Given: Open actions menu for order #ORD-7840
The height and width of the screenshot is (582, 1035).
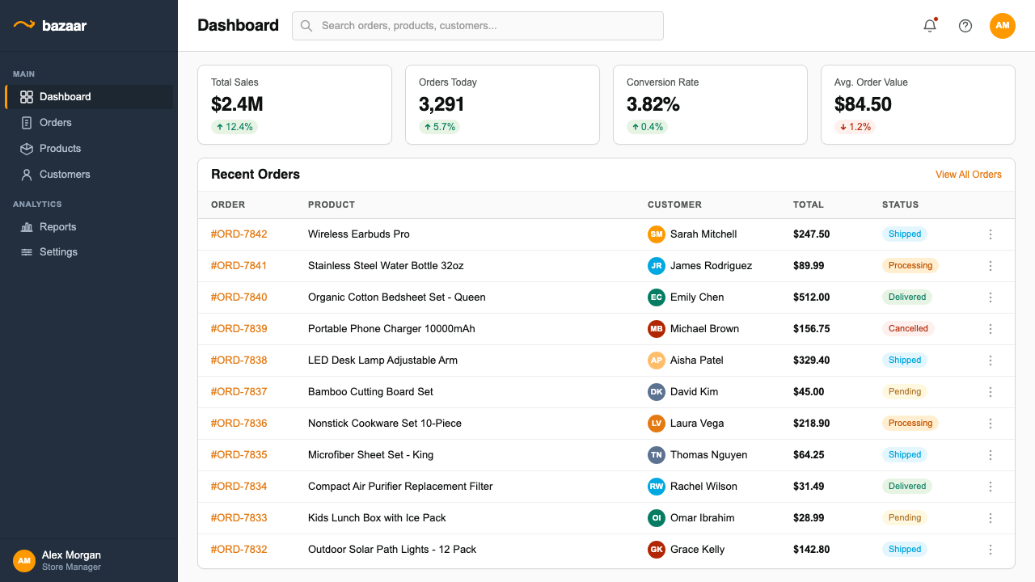Looking at the screenshot, I should 991,297.
